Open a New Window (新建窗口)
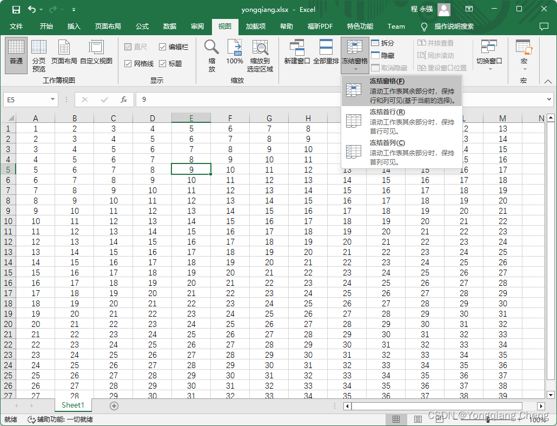The width and height of the screenshot is (557, 426). coord(297,53)
